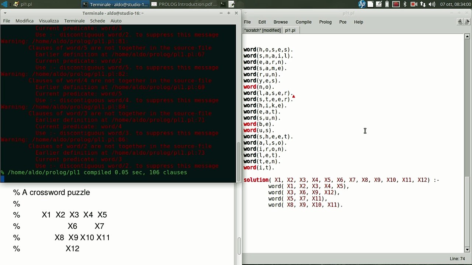Click the editor vertical scrollbar thumb
Image resolution: width=472 pixels, height=265 pixels.
coord(467,212)
